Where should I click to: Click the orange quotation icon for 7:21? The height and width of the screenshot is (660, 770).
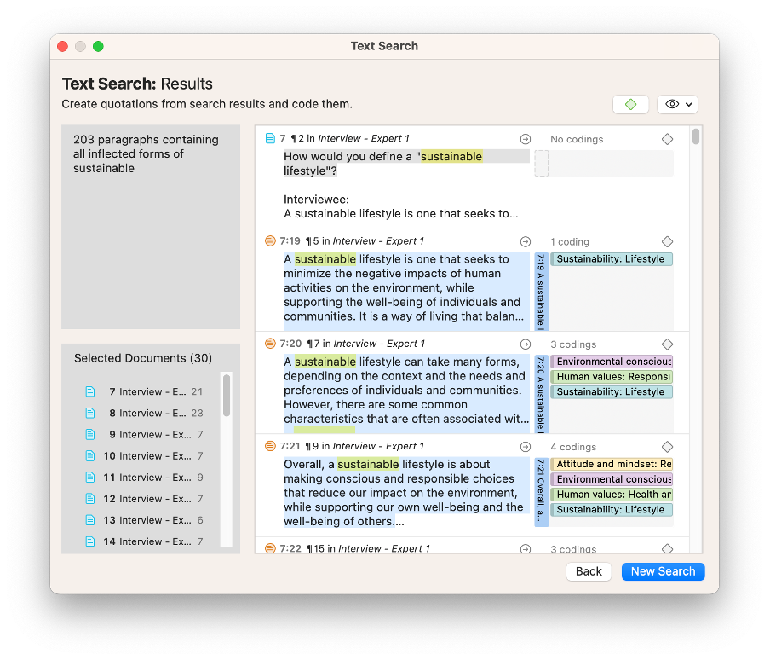click(270, 446)
